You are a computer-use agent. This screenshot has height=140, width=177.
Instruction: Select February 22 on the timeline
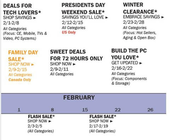(118, 110)
